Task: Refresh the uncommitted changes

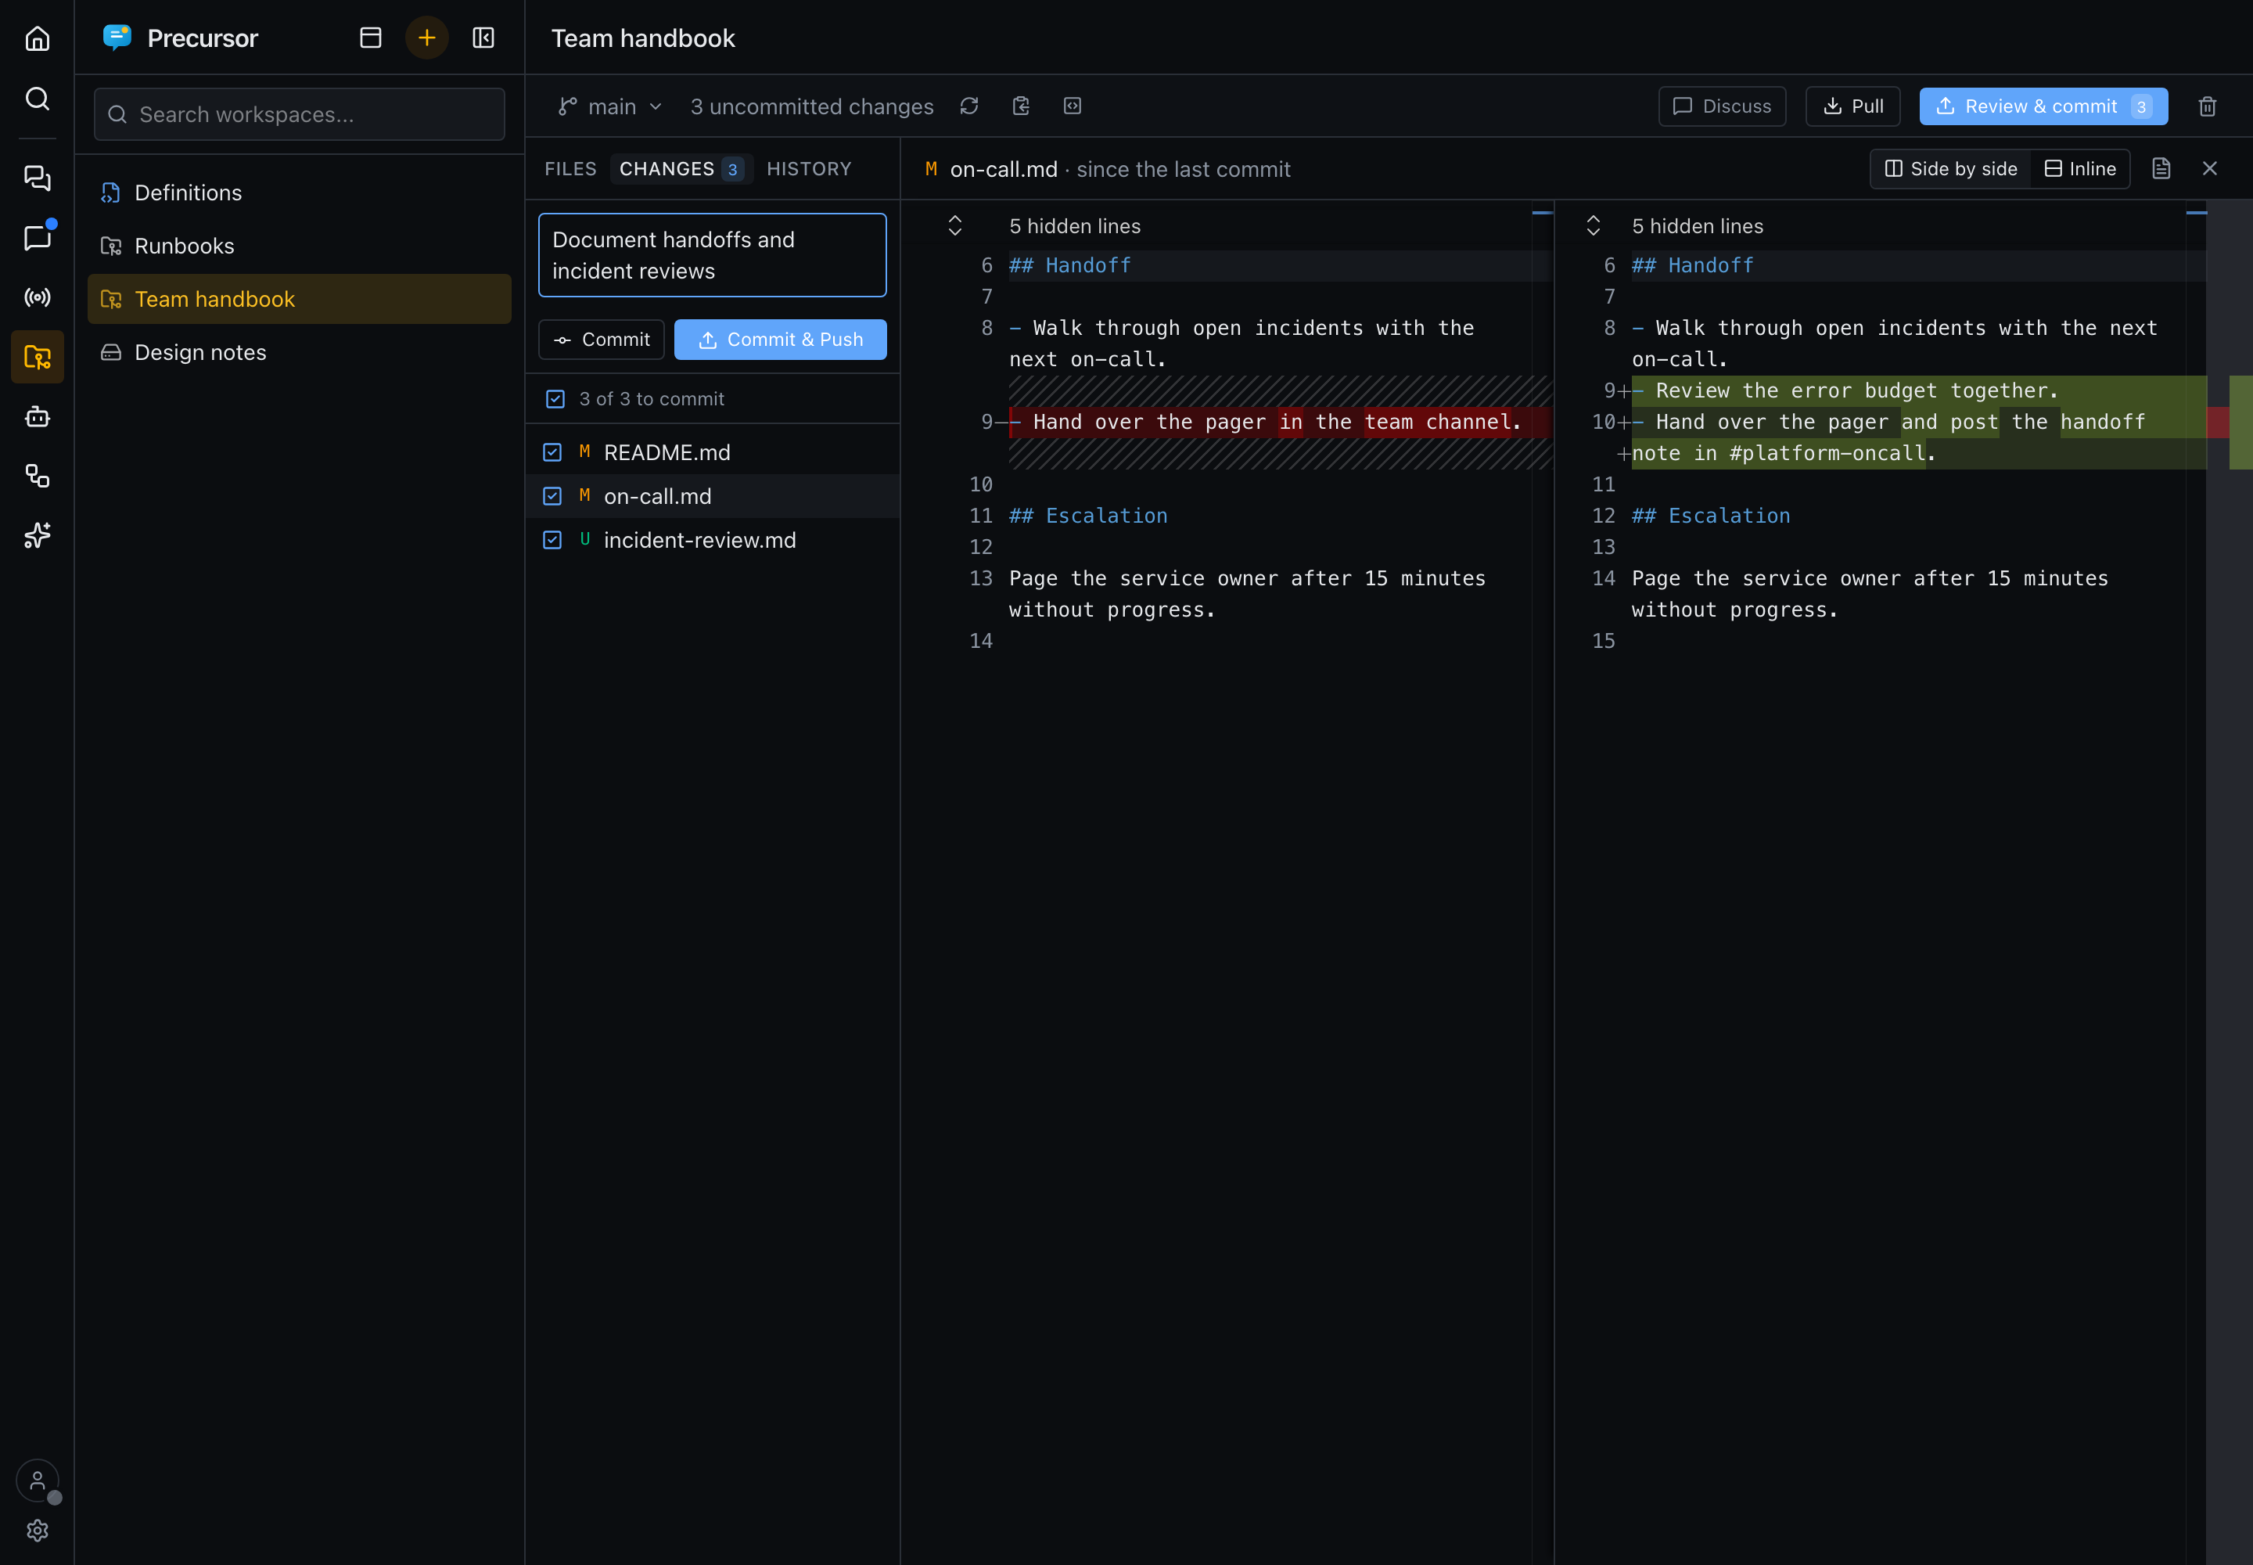Action: pos(968,106)
